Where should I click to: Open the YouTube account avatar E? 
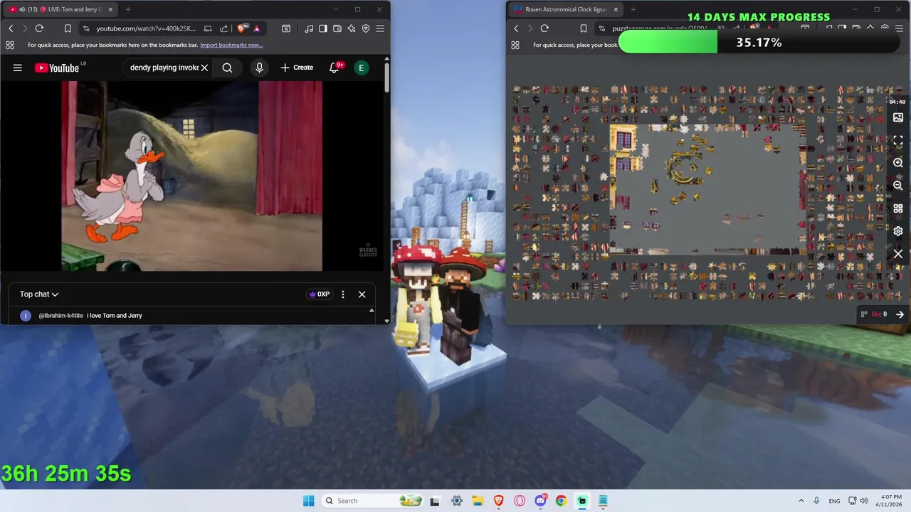(x=362, y=68)
